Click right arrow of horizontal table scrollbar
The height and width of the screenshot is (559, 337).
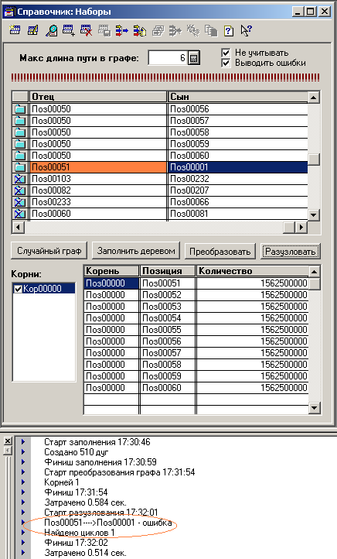pos(301,227)
